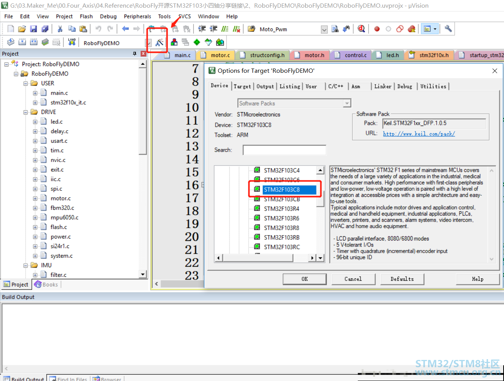This screenshot has width=504, height=381.
Task: Click Cancel in the Options dialog
Action: pyautogui.click(x=353, y=279)
